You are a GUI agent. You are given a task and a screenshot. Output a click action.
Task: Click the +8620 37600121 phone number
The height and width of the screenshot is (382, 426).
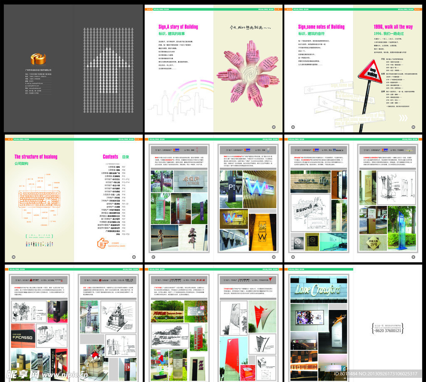tap(388, 330)
